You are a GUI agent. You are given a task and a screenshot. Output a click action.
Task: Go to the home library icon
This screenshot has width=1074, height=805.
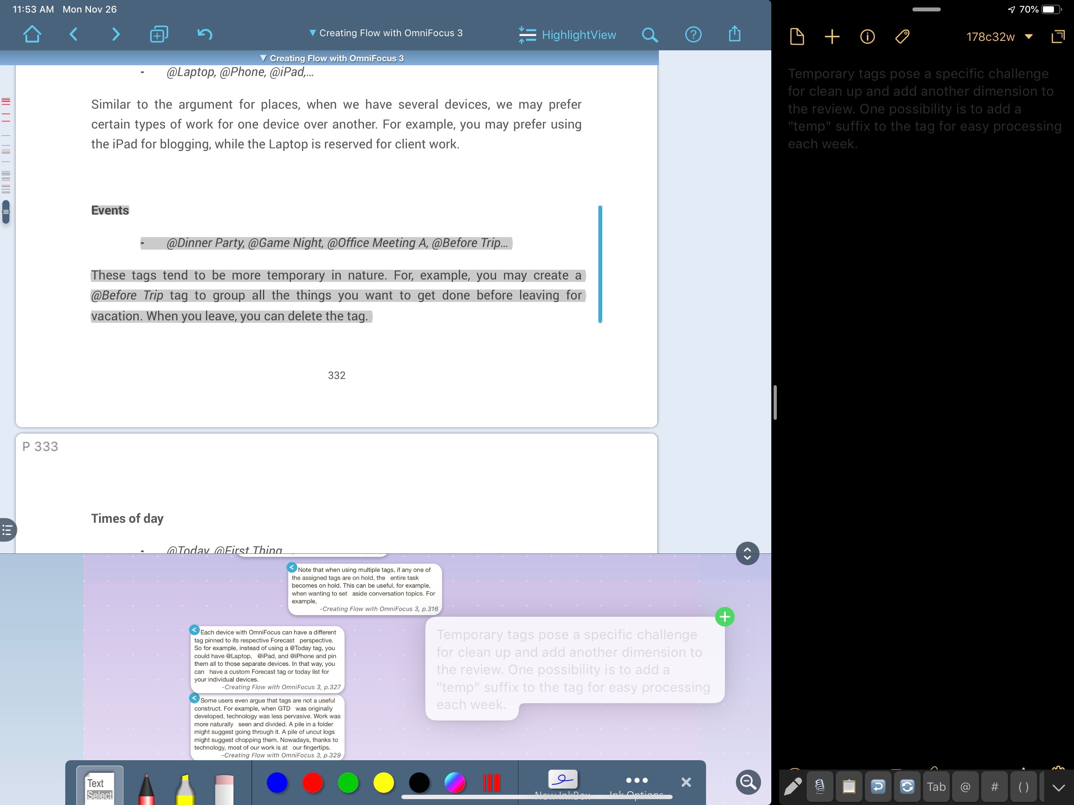tap(32, 35)
